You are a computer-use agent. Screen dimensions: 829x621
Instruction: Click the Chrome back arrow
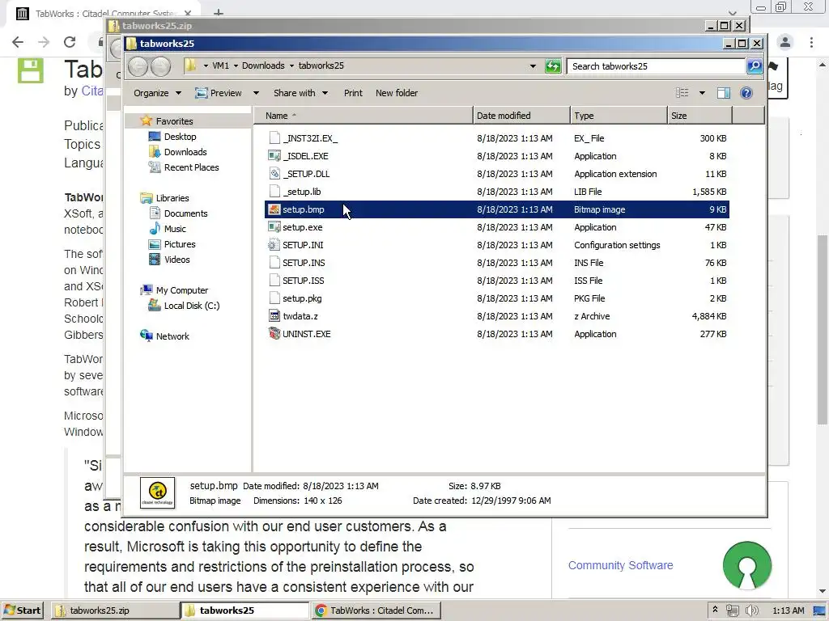(18, 42)
